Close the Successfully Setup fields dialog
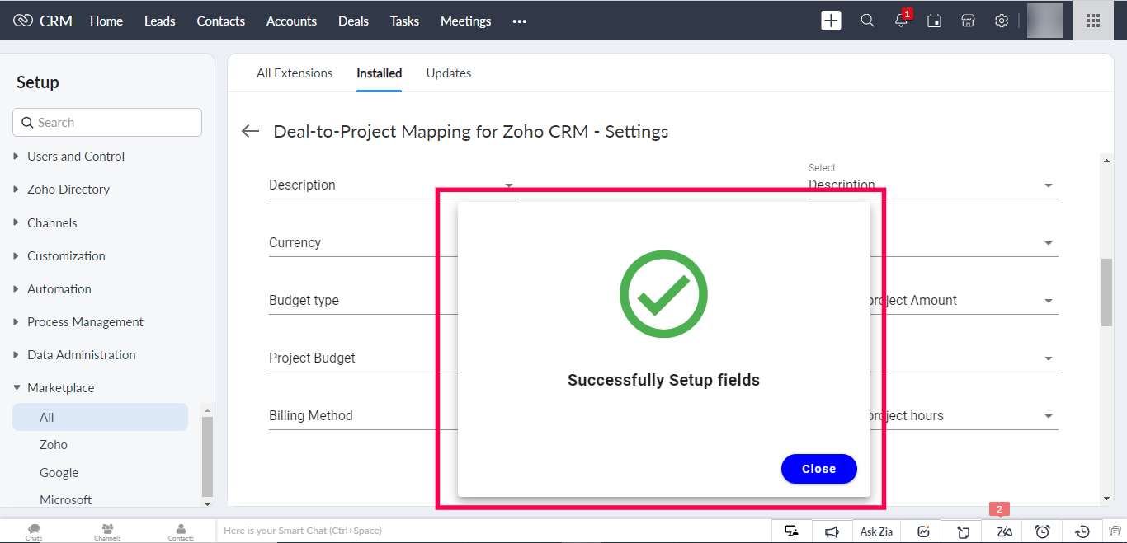 [x=819, y=469]
